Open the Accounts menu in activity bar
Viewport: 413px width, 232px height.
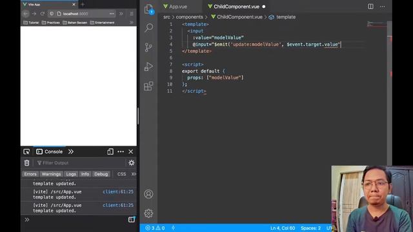[148, 194]
